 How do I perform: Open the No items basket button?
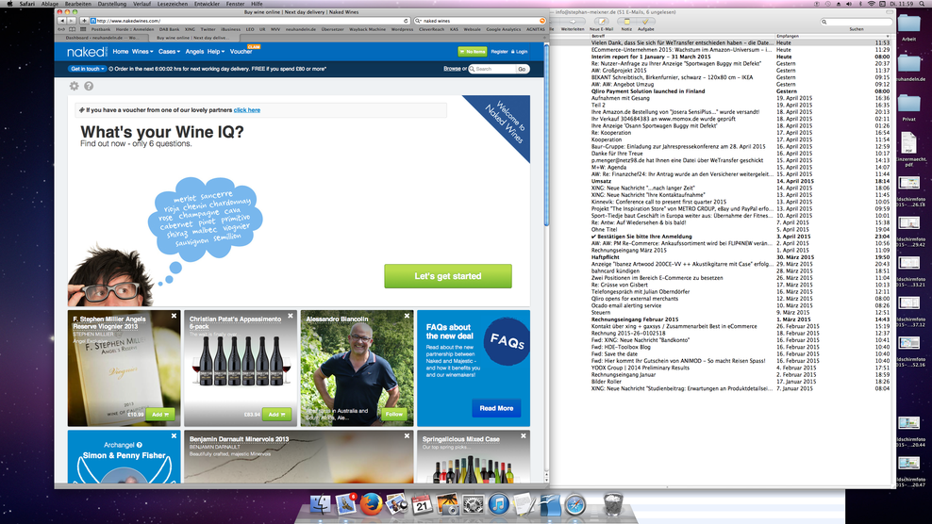(x=473, y=52)
